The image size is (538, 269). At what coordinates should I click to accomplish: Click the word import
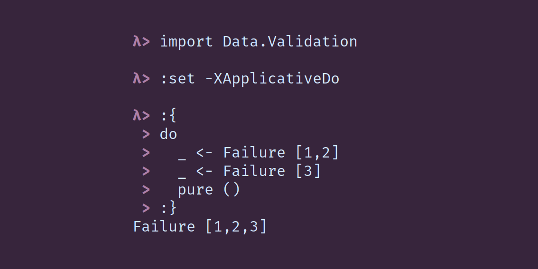[x=186, y=42]
